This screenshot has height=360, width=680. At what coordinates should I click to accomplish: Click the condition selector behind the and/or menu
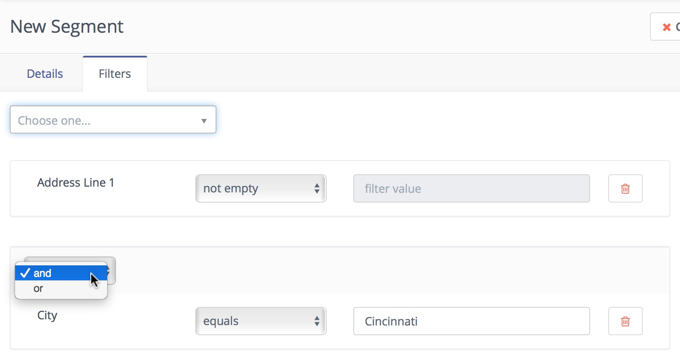pos(112,271)
